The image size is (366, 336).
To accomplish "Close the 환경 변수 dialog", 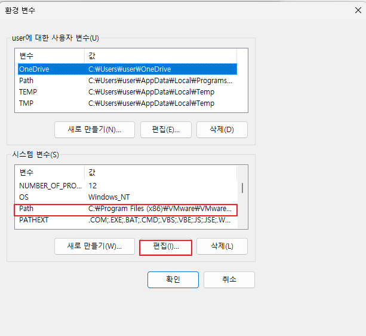I will coord(358,10).
